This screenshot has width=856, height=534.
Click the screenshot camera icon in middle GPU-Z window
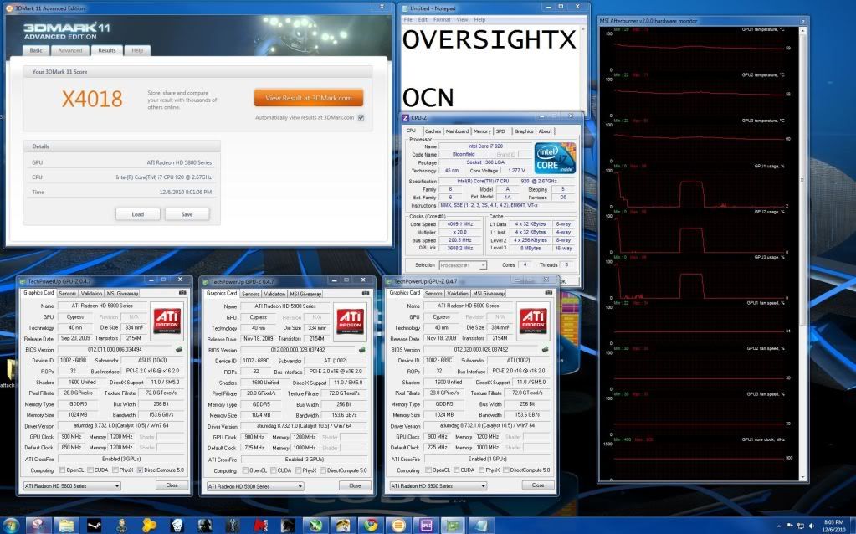(365, 293)
